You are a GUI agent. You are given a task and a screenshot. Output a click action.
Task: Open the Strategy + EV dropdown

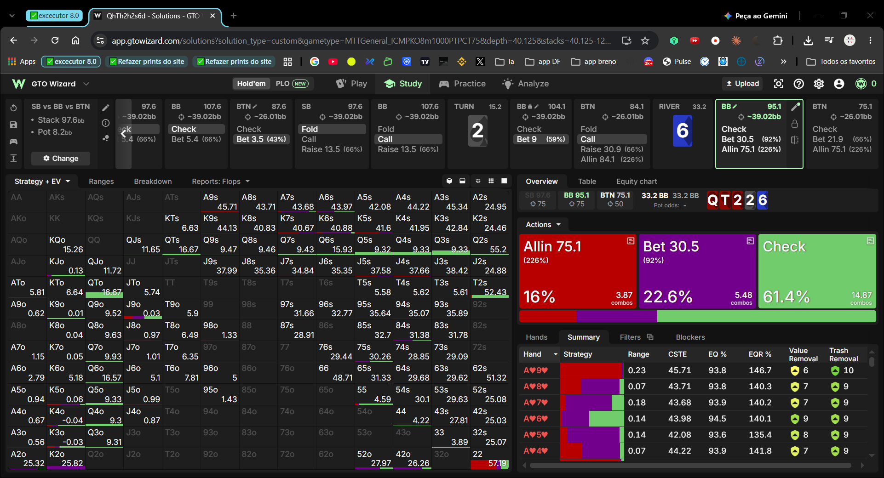pos(42,182)
